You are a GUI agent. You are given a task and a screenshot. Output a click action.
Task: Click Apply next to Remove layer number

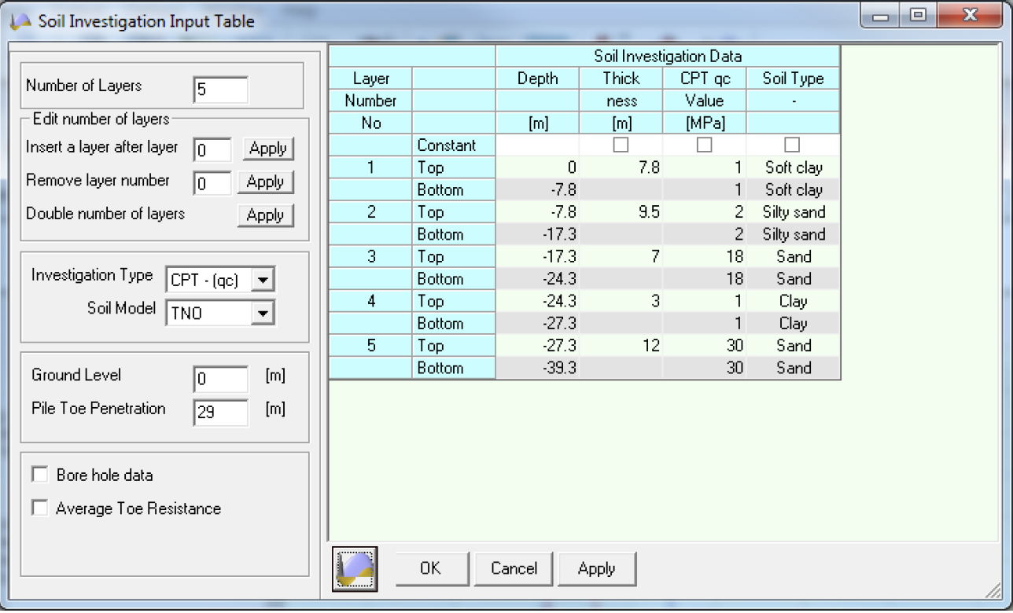[x=266, y=181]
